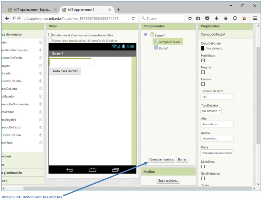Switch to MIT App Inventor Explore tab
This screenshot has width=262, height=200.
[31, 10]
